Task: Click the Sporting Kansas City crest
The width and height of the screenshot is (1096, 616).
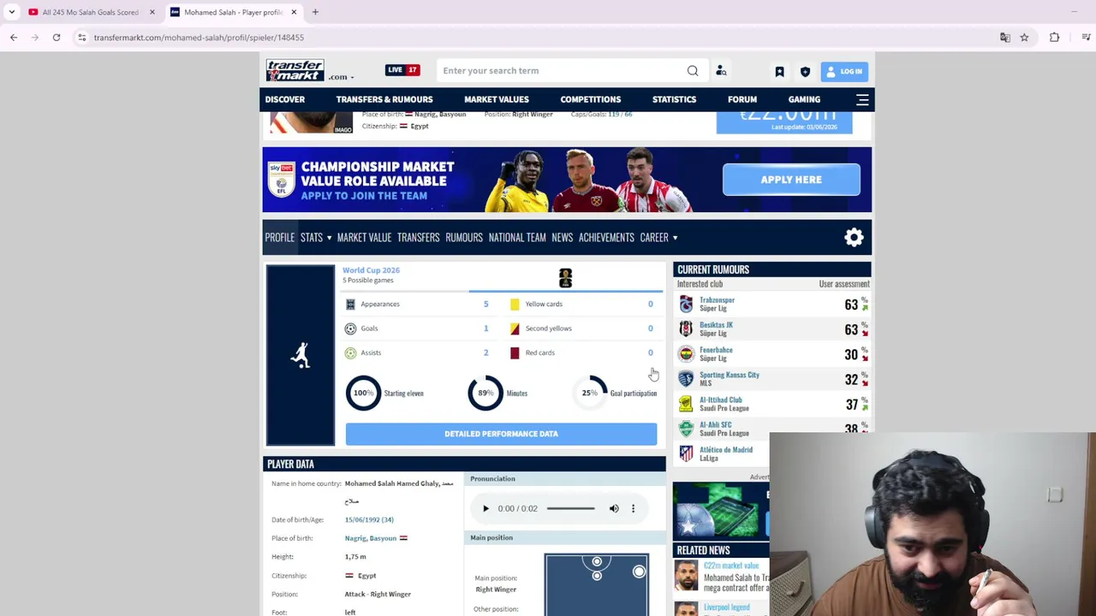Action: coord(686,379)
